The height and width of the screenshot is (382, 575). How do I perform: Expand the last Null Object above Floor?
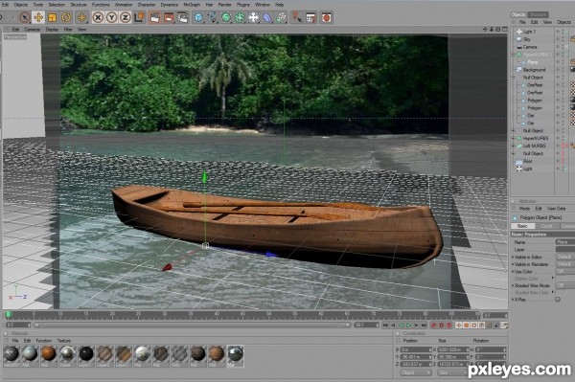514,153
